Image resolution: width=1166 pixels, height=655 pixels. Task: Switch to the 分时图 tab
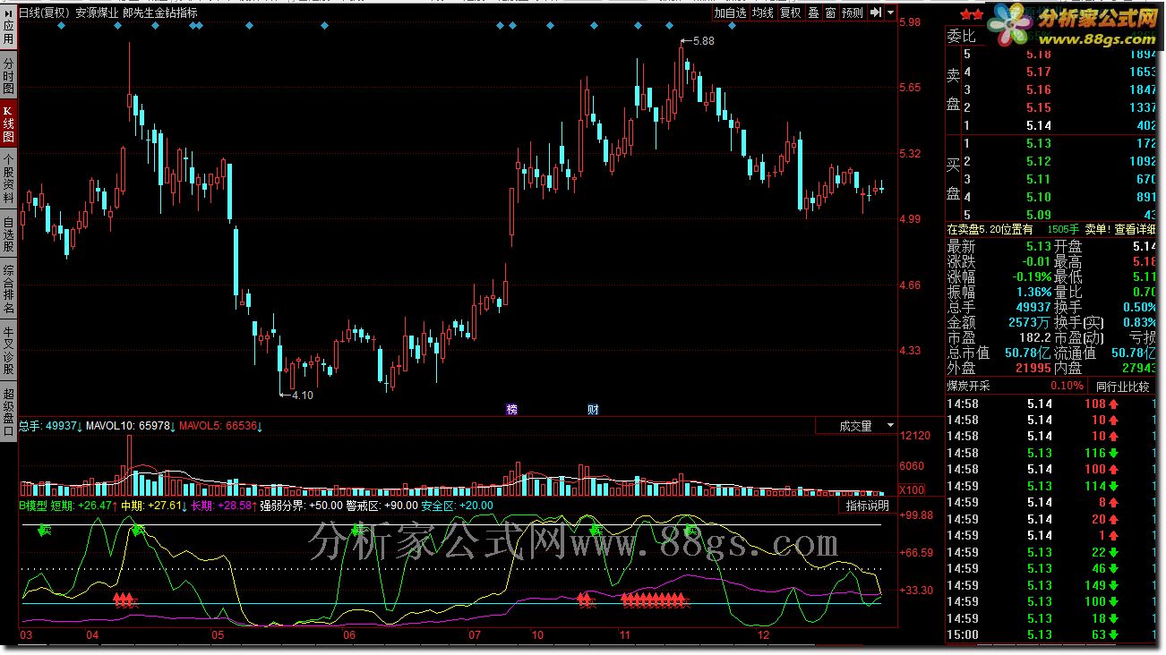[8, 77]
